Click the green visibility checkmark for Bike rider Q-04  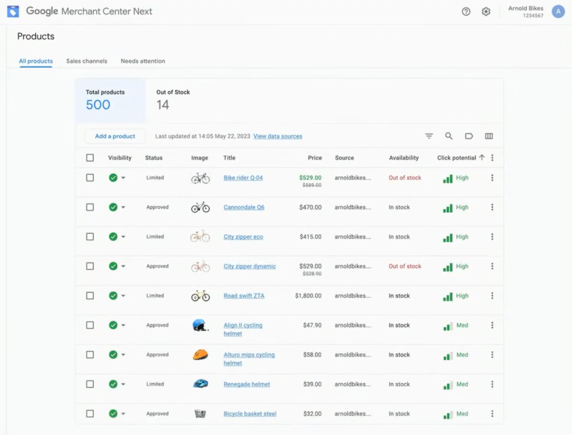pyautogui.click(x=113, y=178)
